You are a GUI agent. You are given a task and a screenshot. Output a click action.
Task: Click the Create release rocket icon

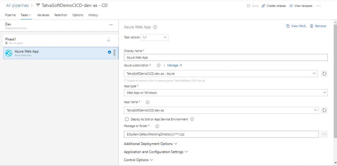[263, 6]
